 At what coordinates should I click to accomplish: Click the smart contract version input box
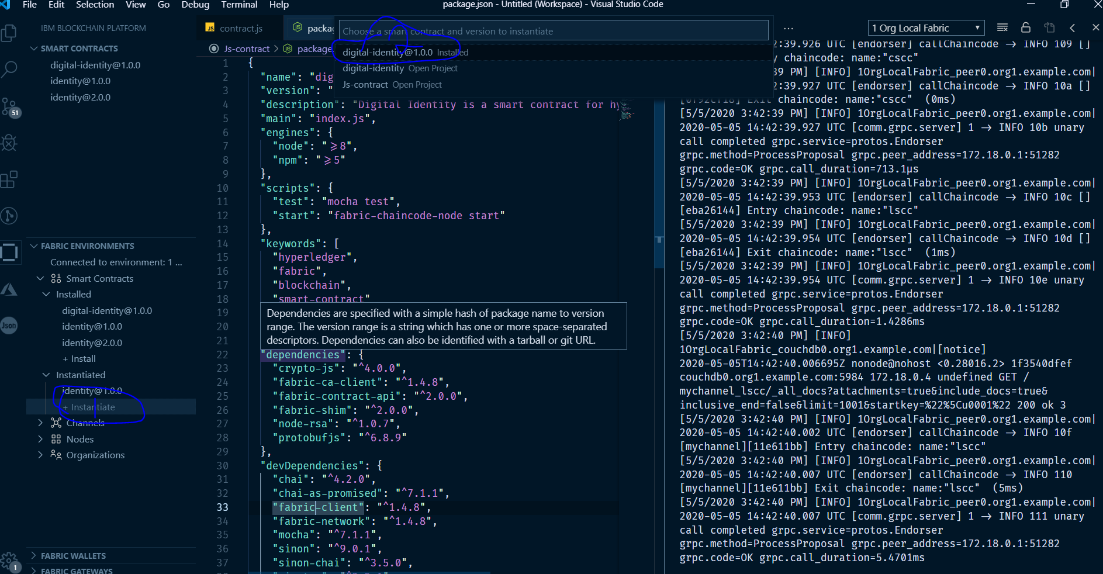pyautogui.click(x=554, y=30)
